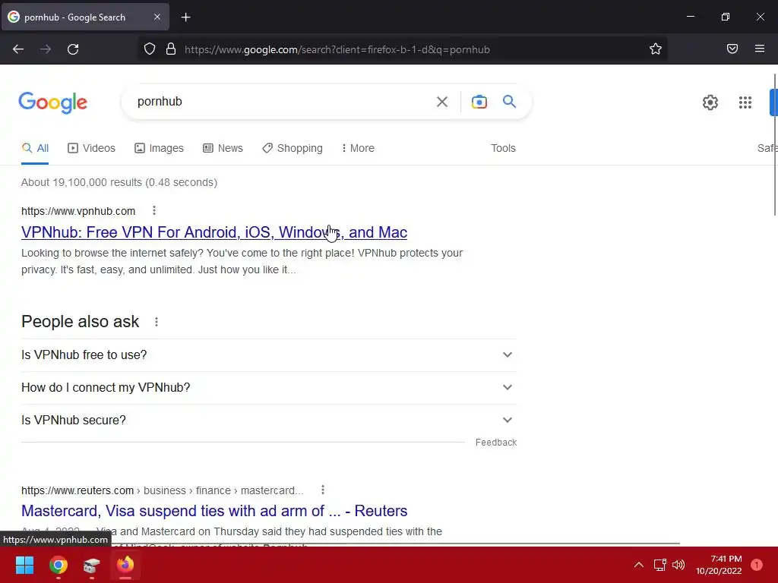Switch to the All results tab

[35, 148]
